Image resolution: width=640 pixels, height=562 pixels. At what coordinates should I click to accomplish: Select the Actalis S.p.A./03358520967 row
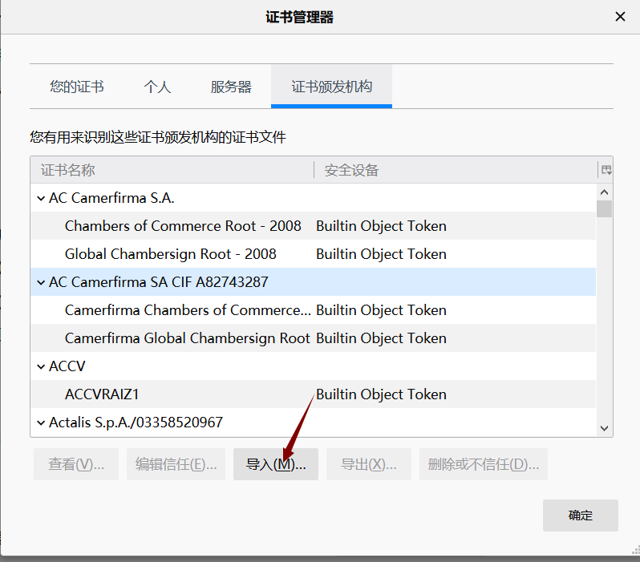point(314,422)
